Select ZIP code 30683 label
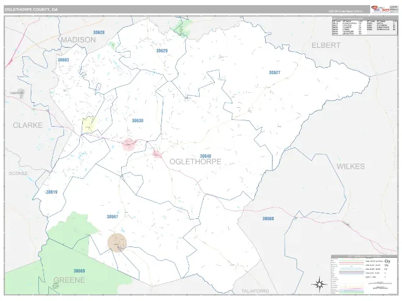 click(x=63, y=60)
